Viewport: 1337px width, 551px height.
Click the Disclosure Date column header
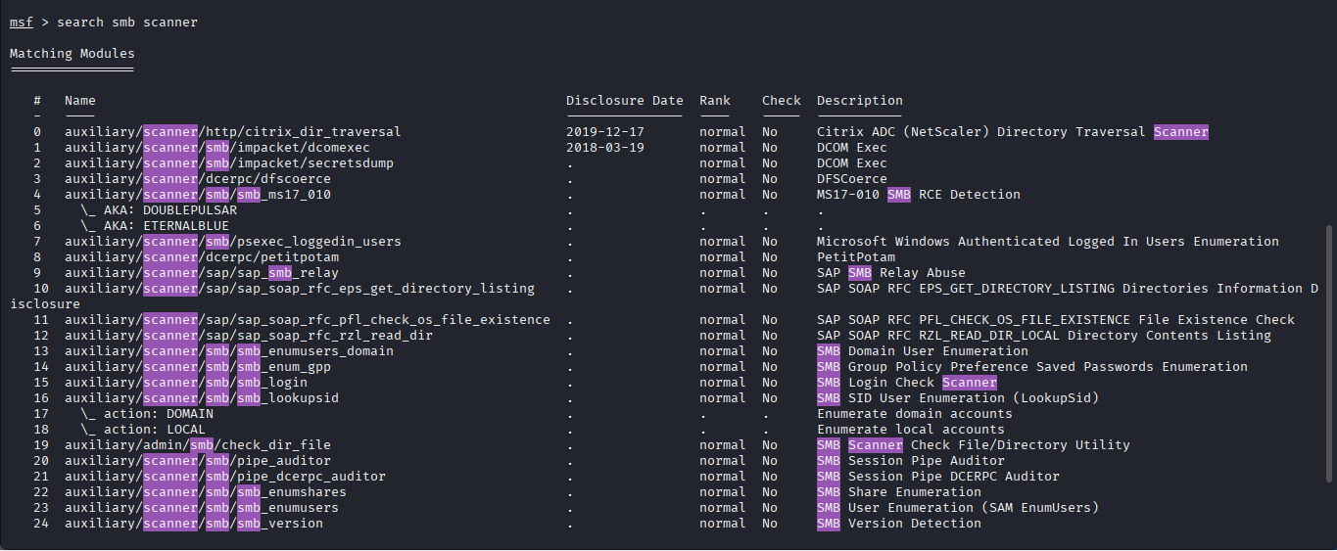624,101
